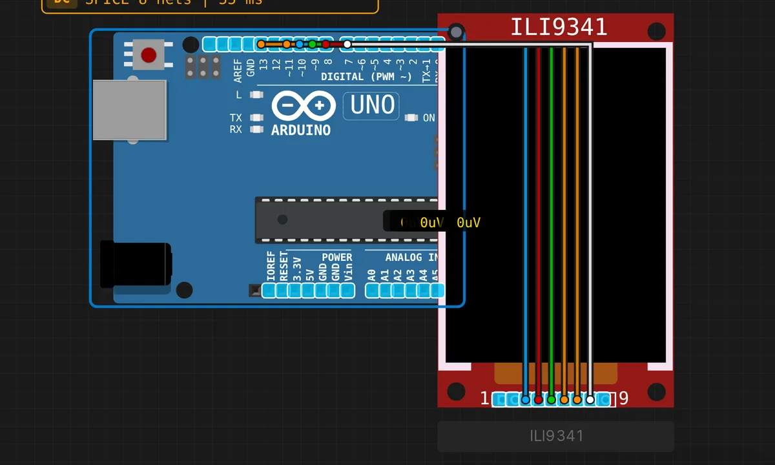Select the Arduino A4 analog pin
This screenshot has width=775, height=465.
click(x=424, y=291)
